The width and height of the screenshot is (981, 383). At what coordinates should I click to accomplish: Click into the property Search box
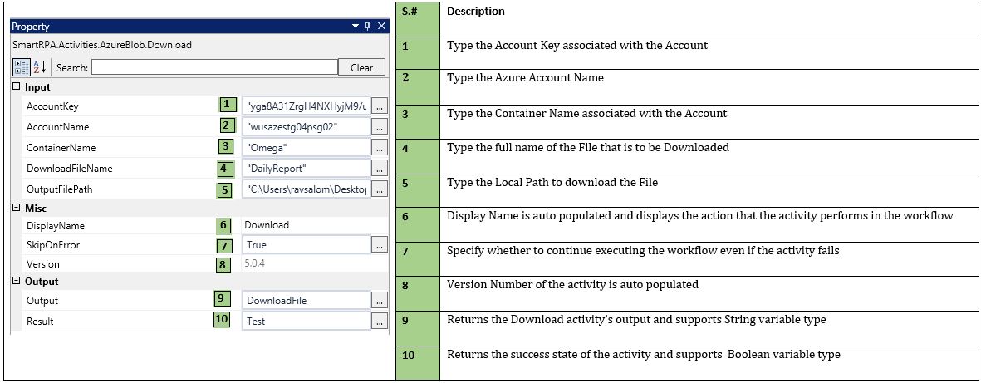214,68
